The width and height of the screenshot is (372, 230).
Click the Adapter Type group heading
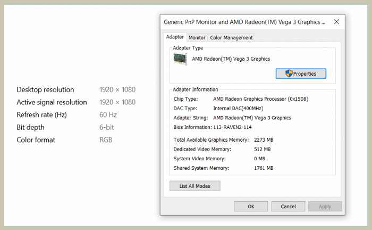click(x=188, y=48)
